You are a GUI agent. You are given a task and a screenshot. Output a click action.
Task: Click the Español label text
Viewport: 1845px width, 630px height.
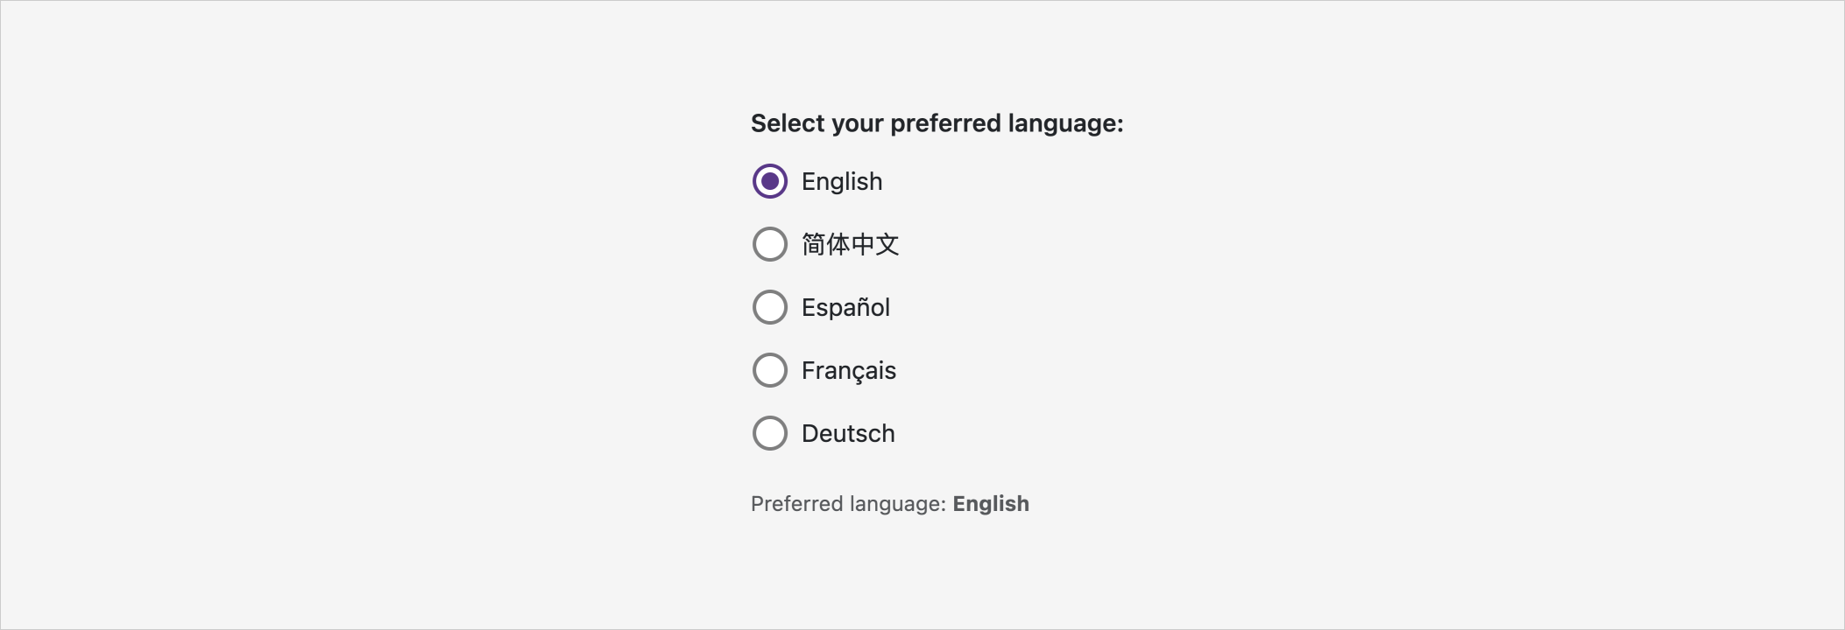[845, 307]
